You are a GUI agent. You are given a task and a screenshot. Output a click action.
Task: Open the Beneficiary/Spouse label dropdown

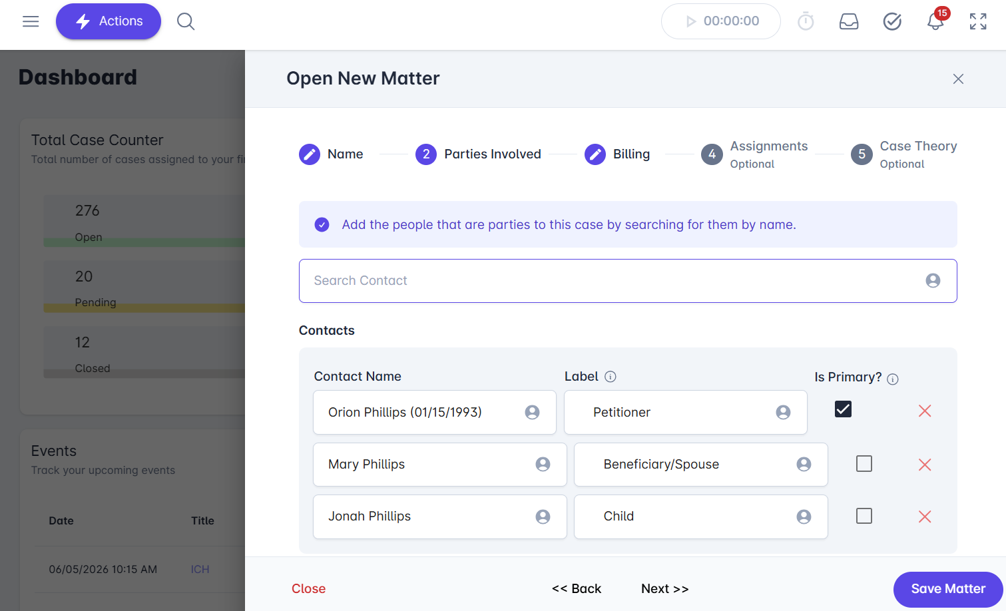click(x=701, y=465)
